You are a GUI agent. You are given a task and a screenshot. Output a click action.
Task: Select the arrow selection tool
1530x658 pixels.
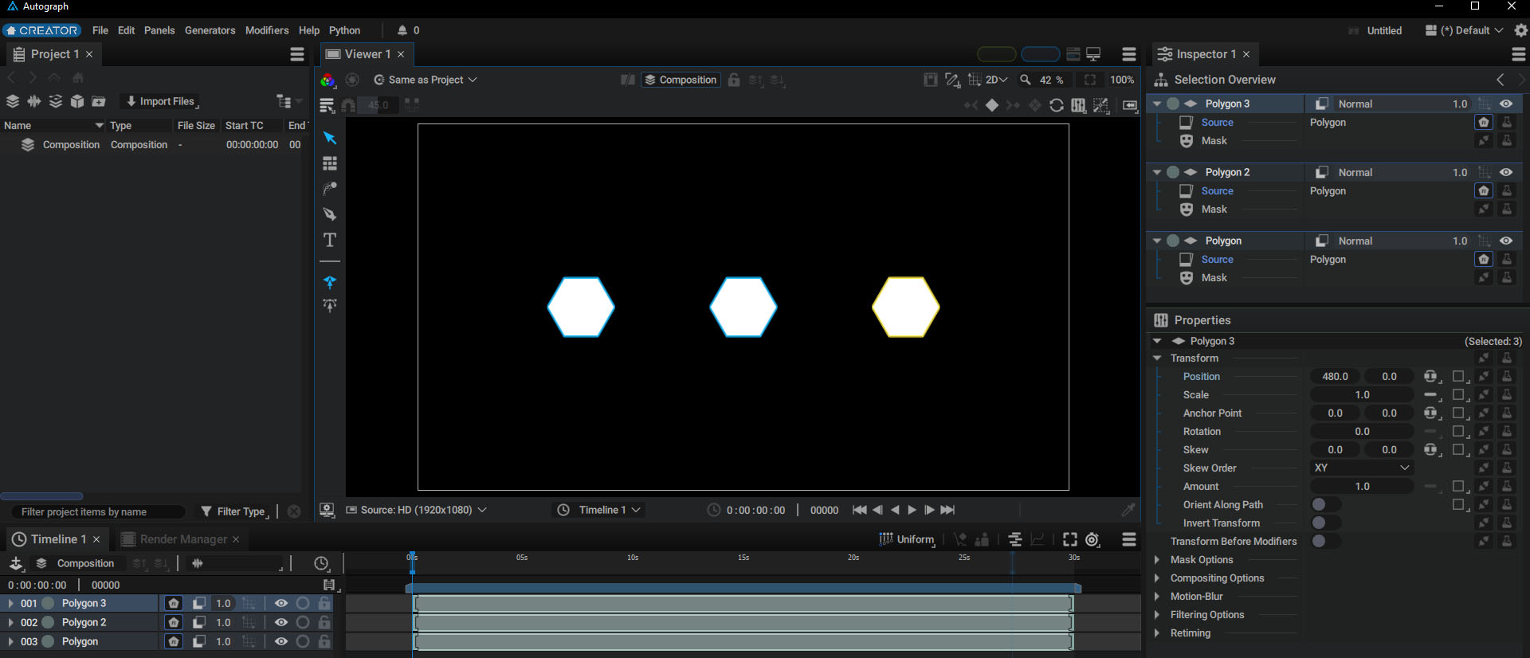330,138
